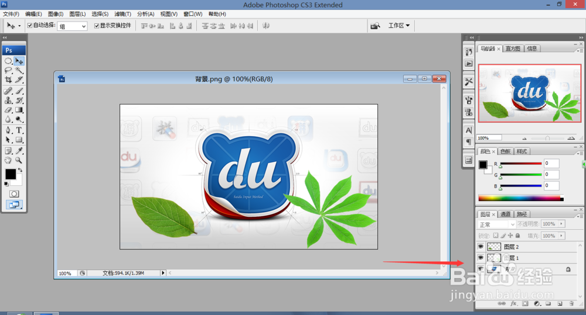Select the Horizontal Type tool
This screenshot has width=586, height=315.
tap(19, 130)
